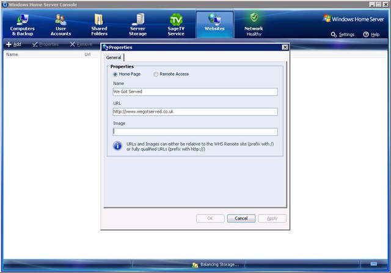Select the Websites tab
This screenshot has width=391, height=273.
click(x=214, y=24)
